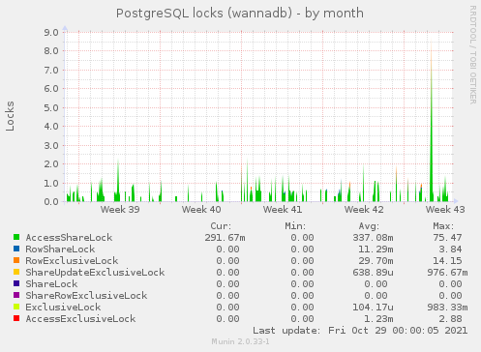Screen dimensions: 481x352
Task: Click the RowExclusiveLock max value 14.15
Action: [447, 261]
